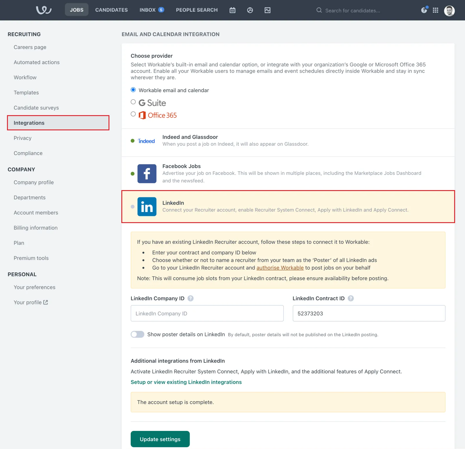Open Company profile settings
This screenshot has height=449, width=465.
click(34, 183)
